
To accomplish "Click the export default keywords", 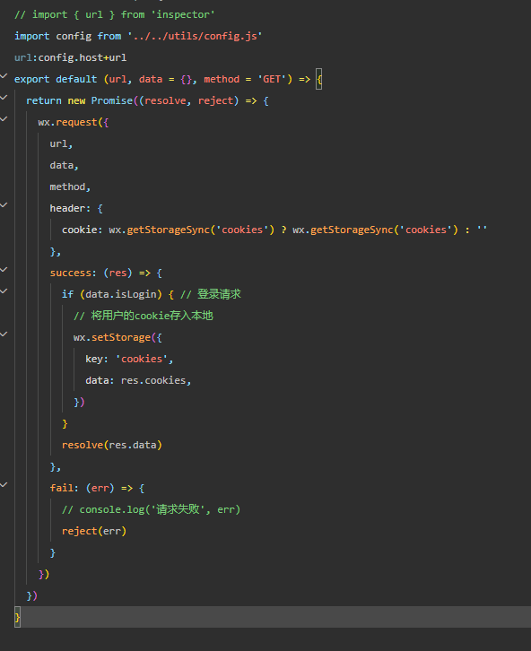I will tap(56, 79).
